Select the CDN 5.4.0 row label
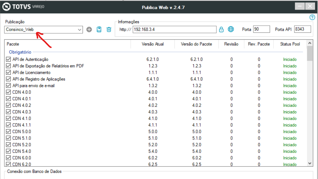Screen dimensions: 318x179 22,151
